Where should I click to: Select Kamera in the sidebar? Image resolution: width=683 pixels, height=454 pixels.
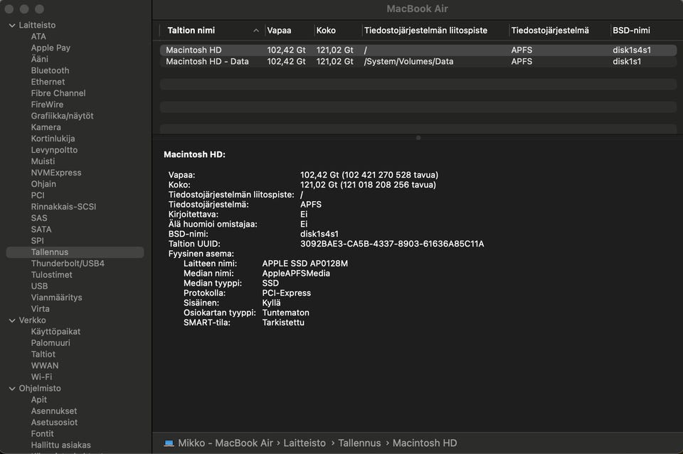(x=46, y=127)
